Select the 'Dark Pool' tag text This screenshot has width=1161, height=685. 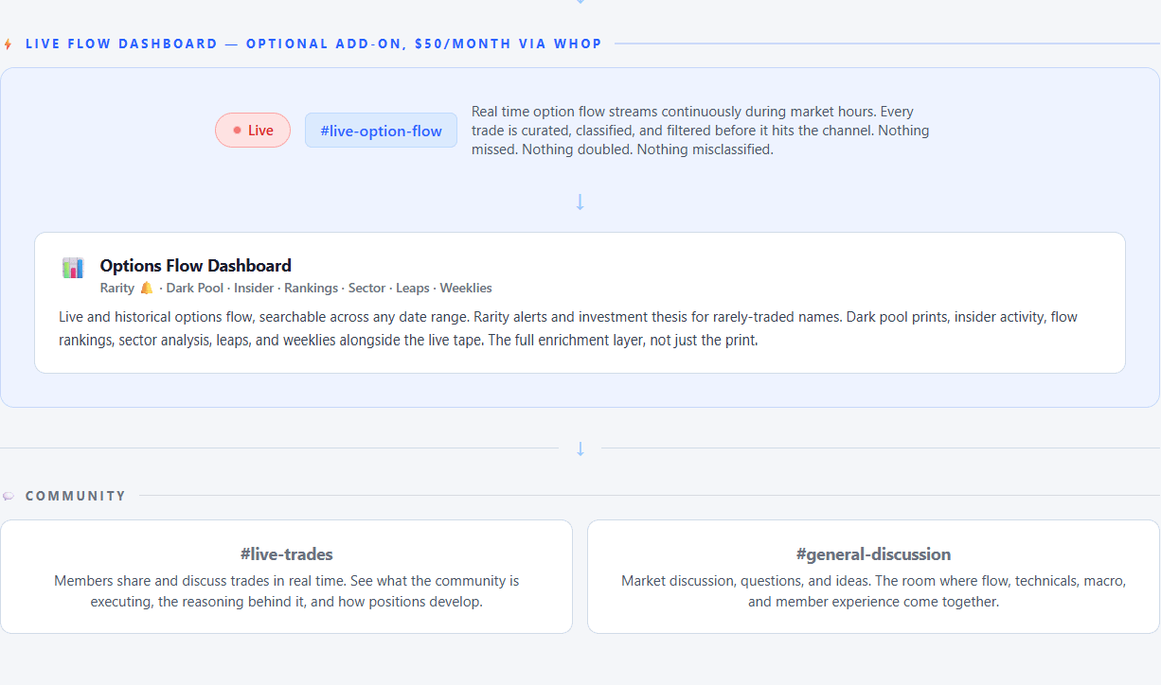click(195, 288)
